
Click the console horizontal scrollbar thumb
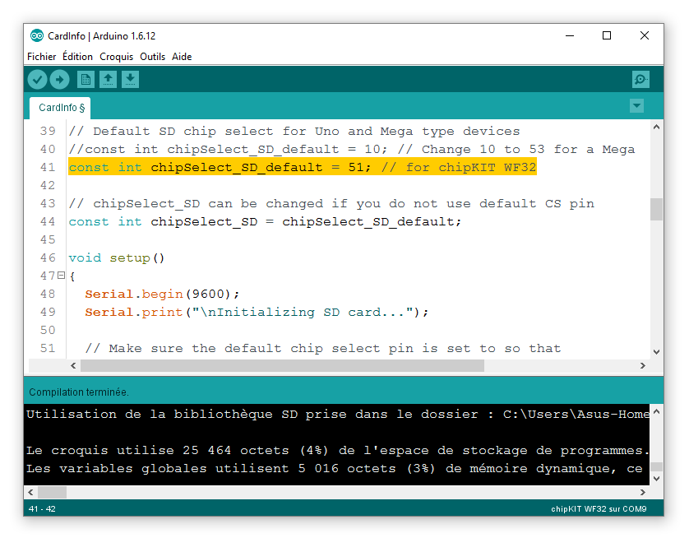tap(53, 492)
